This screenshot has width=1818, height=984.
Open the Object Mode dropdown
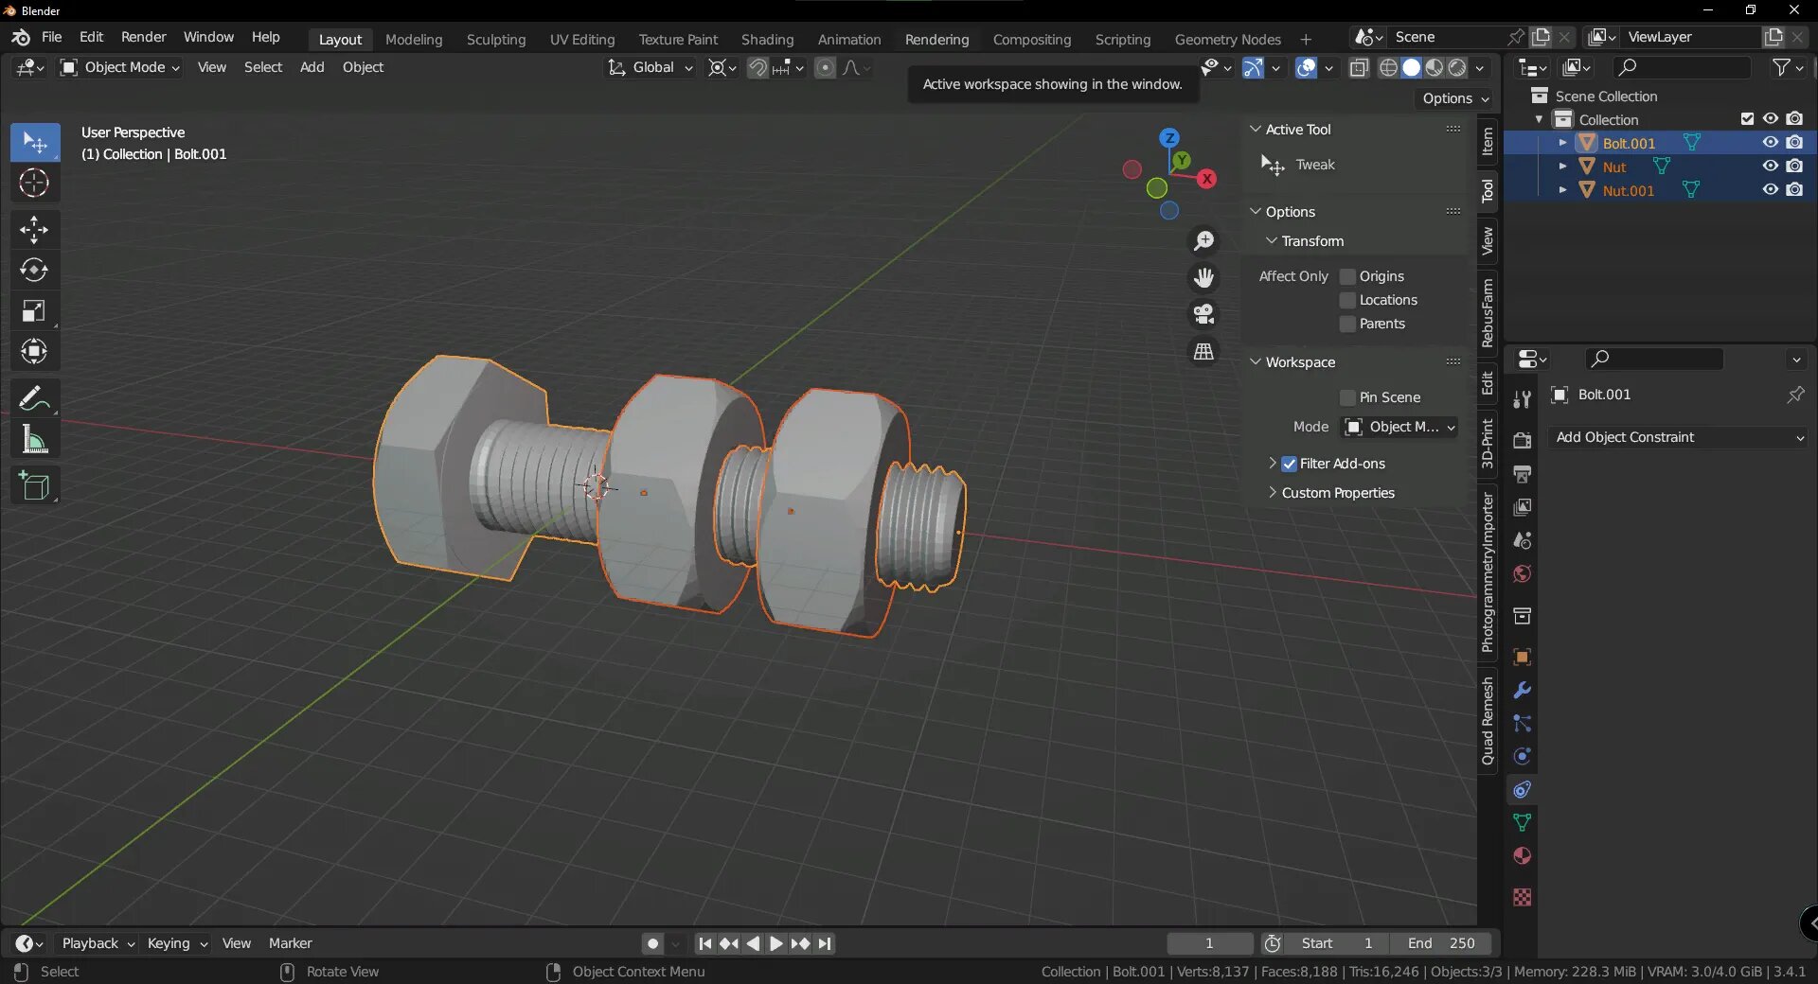(119, 67)
